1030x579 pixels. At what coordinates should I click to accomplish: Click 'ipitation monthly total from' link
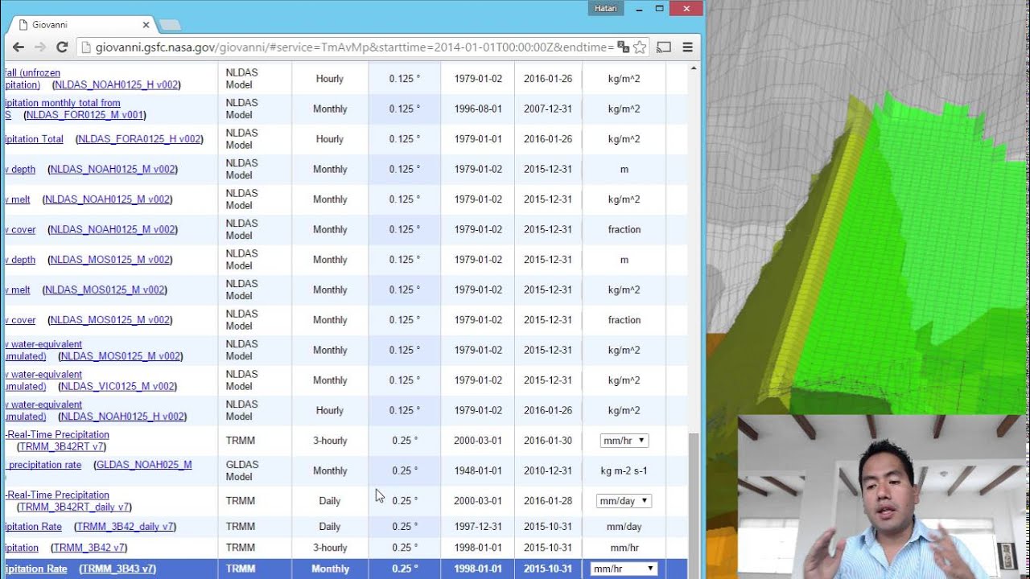tap(63, 103)
